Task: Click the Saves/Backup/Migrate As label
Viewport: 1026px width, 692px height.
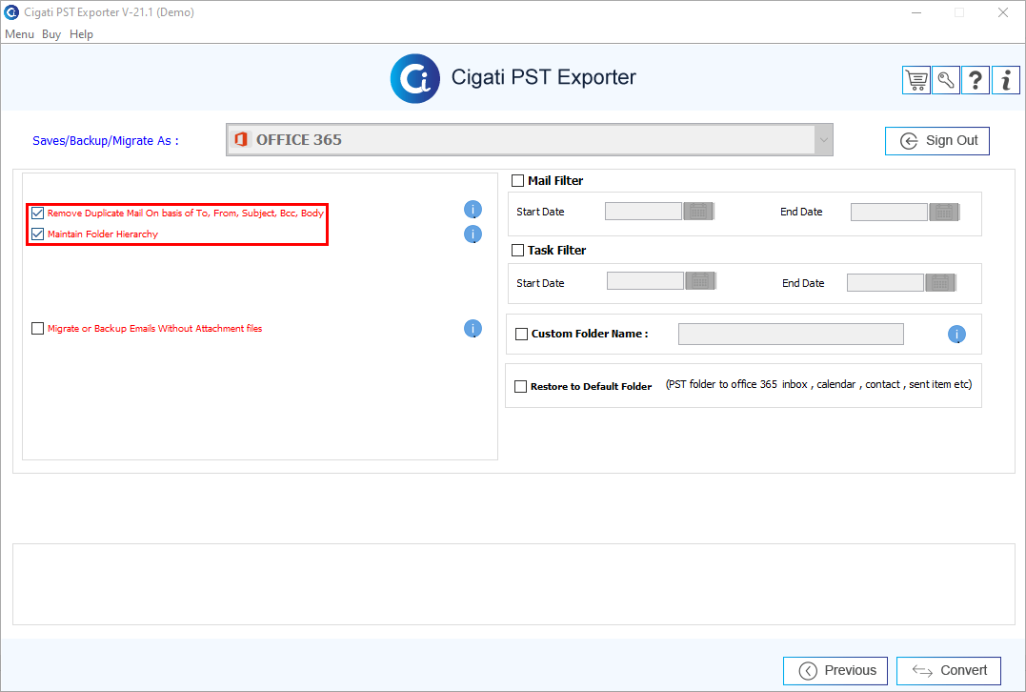Action: click(106, 141)
